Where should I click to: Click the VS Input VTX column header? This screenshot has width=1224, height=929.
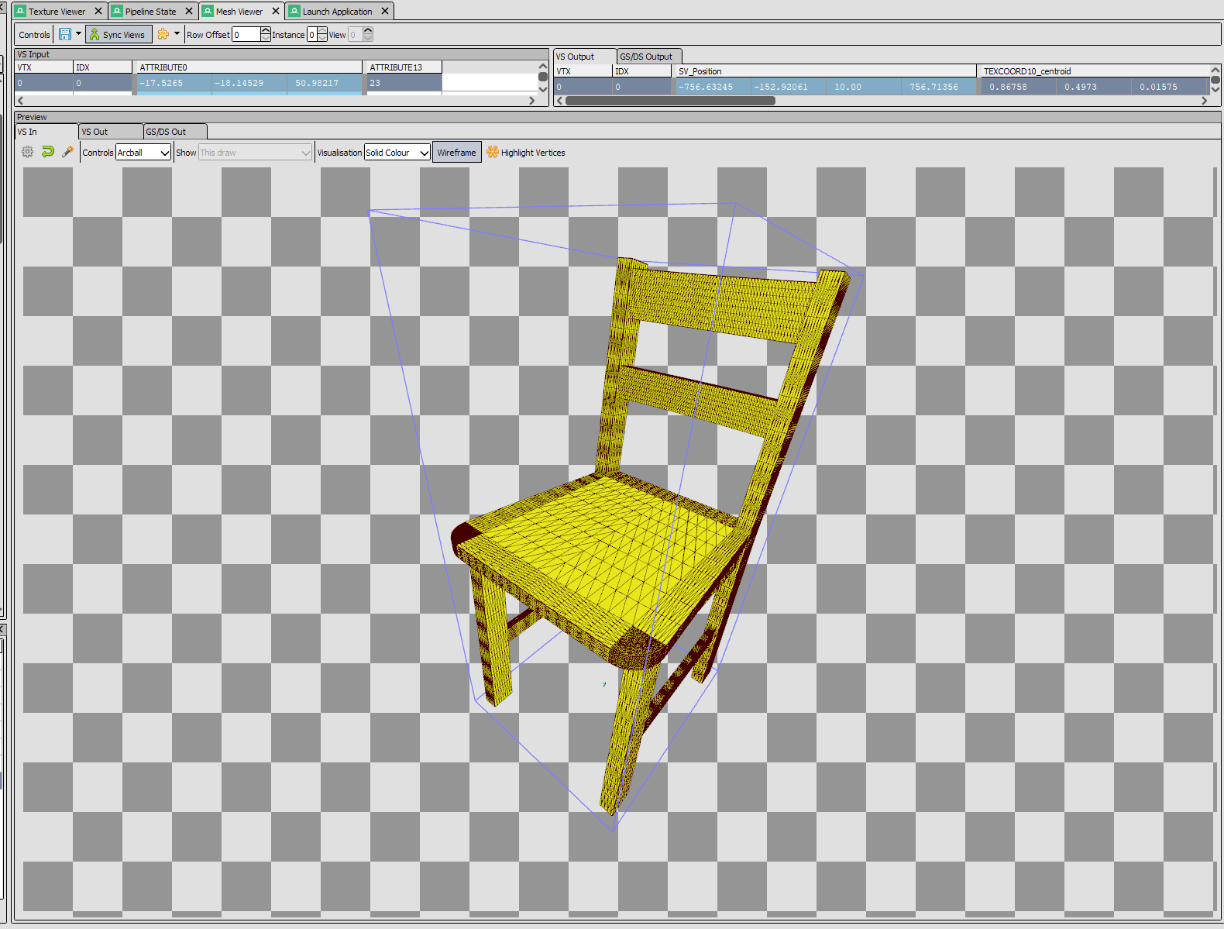click(x=44, y=67)
